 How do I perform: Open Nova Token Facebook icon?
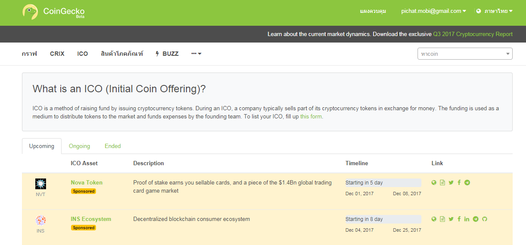459,182
